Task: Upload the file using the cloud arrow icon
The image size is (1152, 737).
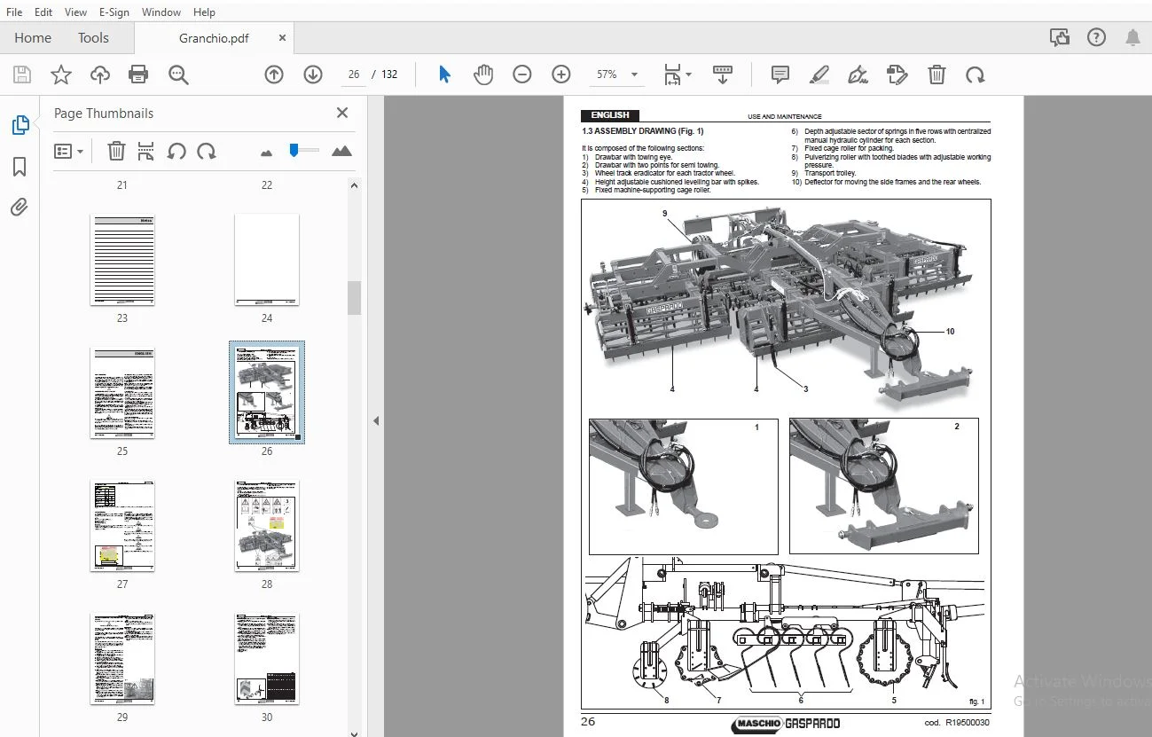Action: 100,74
